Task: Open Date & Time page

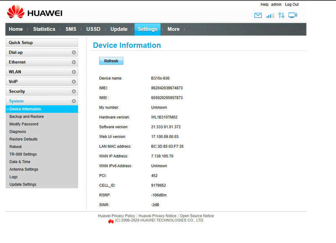Action: (20, 162)
